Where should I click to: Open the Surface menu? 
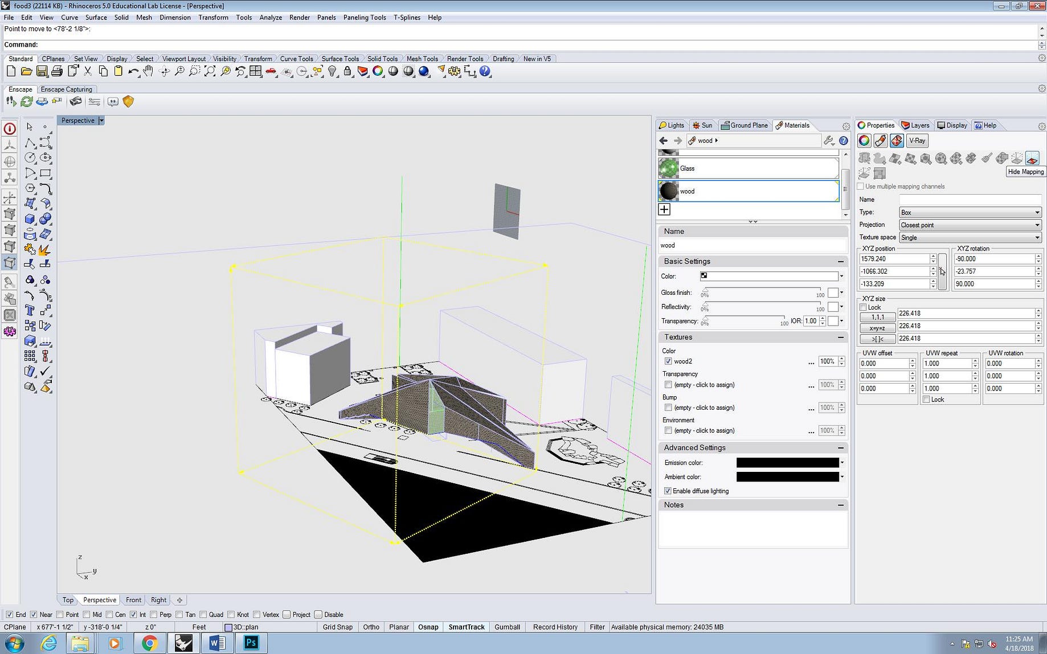[96, 18]
